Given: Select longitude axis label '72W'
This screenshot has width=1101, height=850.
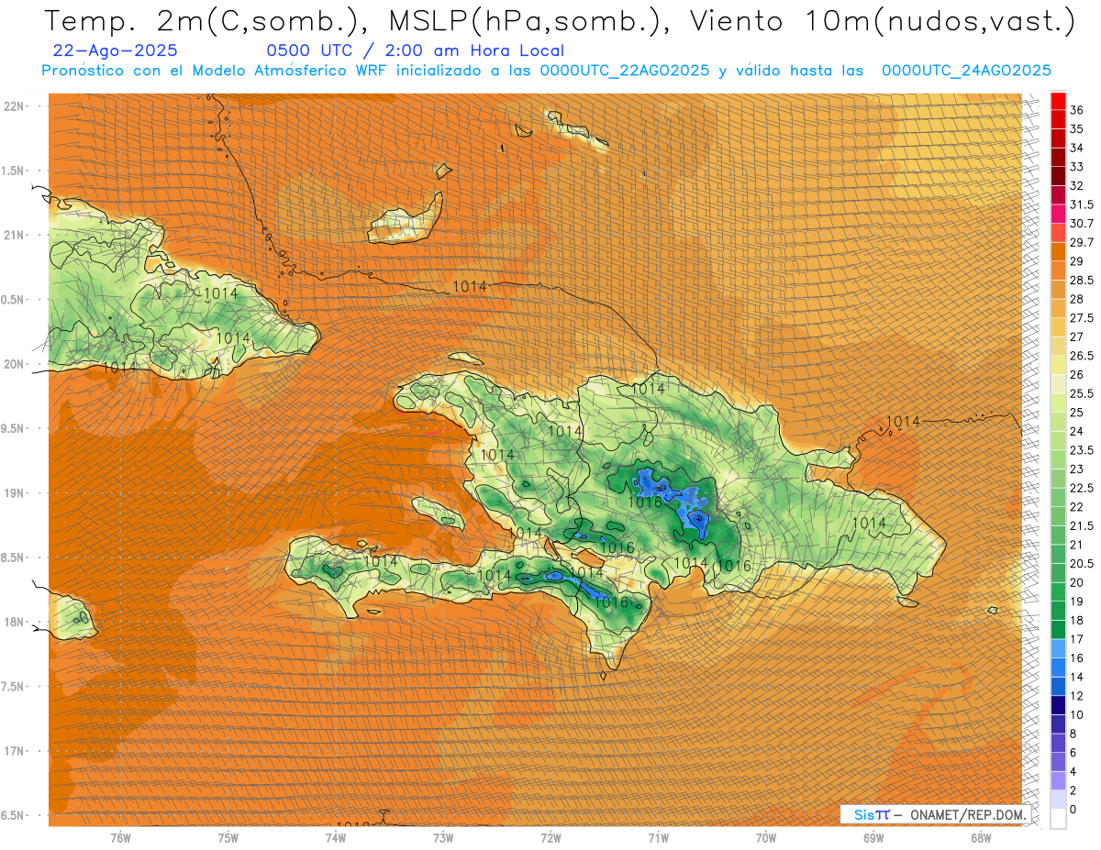Looking at the screenshot, I should pyautogui.click(x=550, y=838).
